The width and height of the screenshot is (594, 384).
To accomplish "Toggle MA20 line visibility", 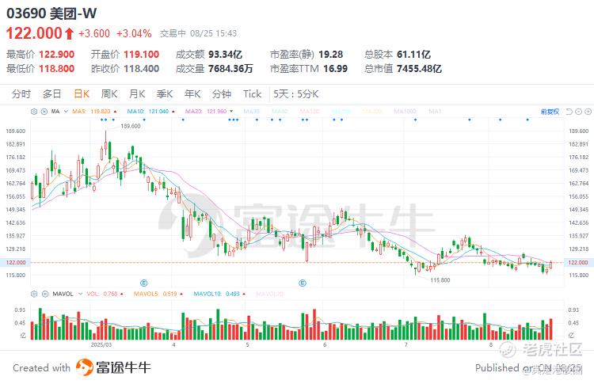I will tap(209, 112).
